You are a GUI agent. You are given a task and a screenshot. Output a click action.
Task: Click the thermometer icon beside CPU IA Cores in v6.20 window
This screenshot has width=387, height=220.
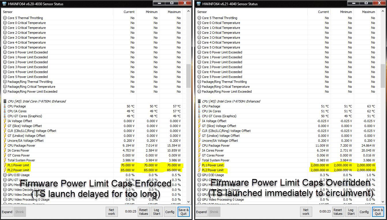click(x=5, y=111)
